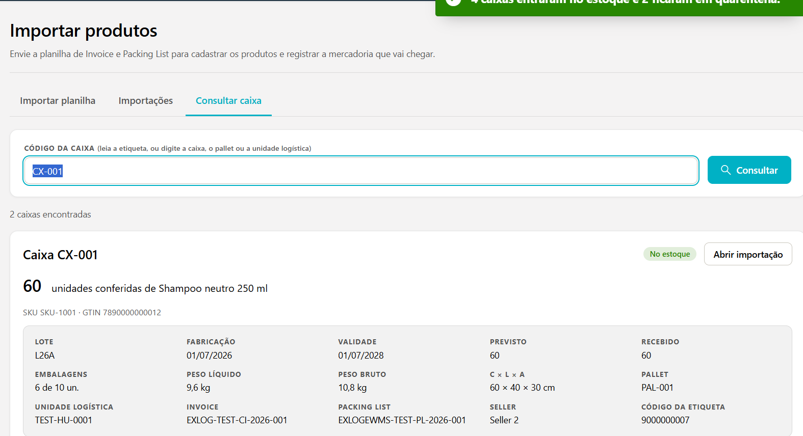Click the Caixa CX-001 heading

pos(60,255)
